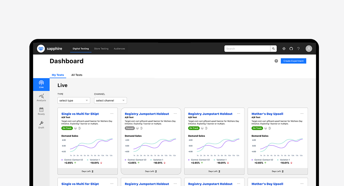Click the Live section heading
Screen dimensions: 344x186
click(63, 85)
